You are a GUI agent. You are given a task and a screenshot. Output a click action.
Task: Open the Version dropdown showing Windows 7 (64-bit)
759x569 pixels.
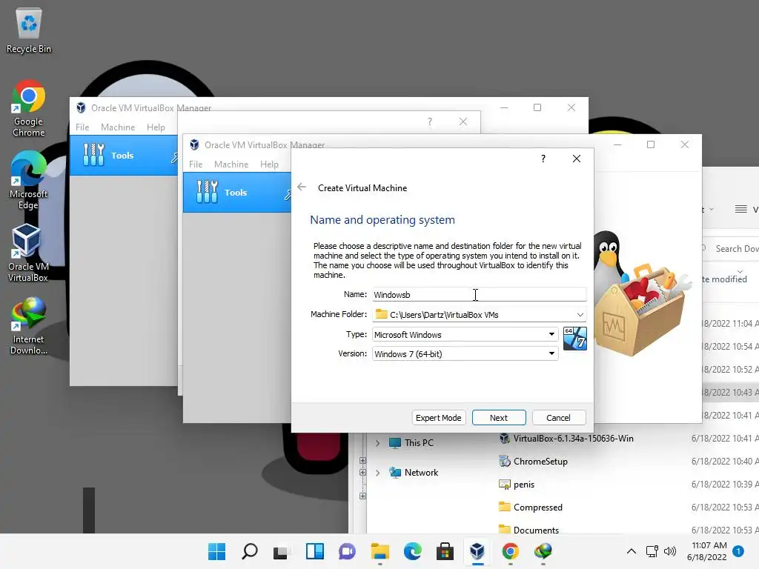pos(465,353)
